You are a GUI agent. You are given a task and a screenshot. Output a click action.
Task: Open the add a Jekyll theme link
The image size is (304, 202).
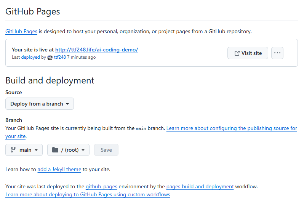59,169
